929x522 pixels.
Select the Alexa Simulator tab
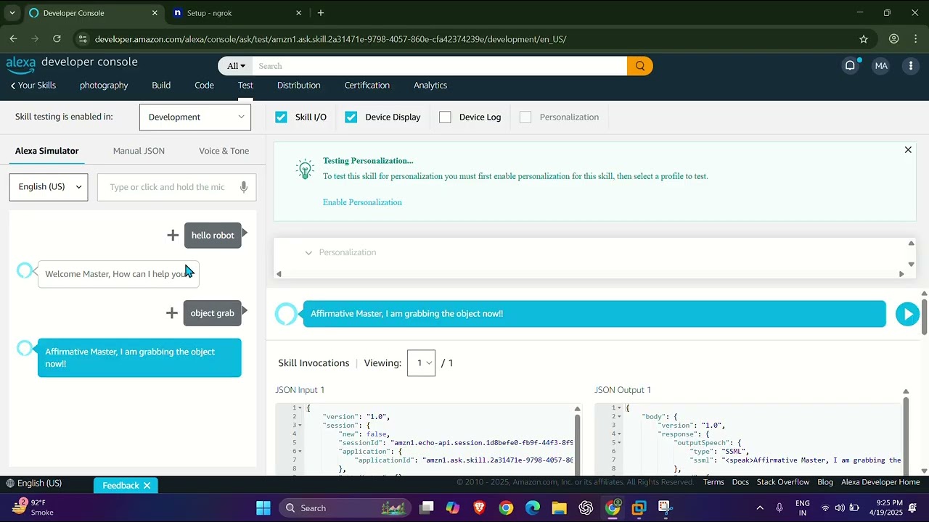(46, 151)
